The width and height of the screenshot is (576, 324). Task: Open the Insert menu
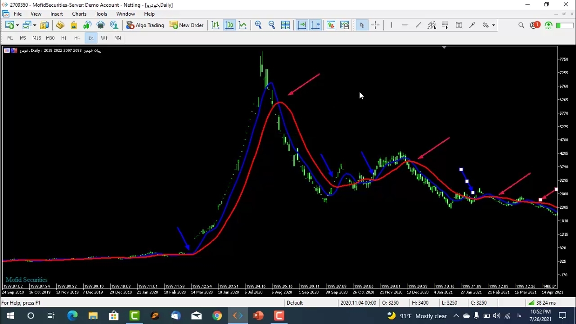pos(57,14)
